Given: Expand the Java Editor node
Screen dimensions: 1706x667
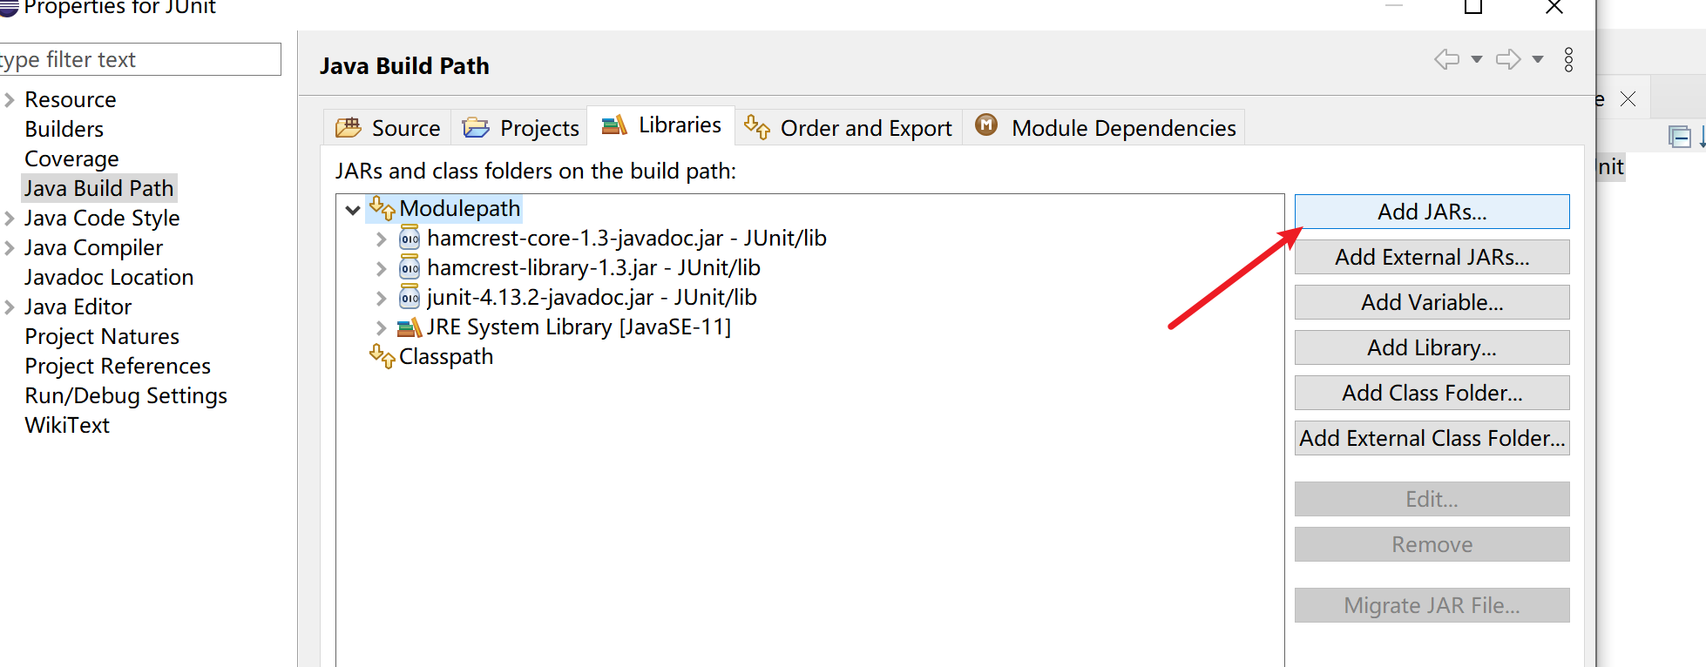Looking at the screenshot, I should click(10, 307).
